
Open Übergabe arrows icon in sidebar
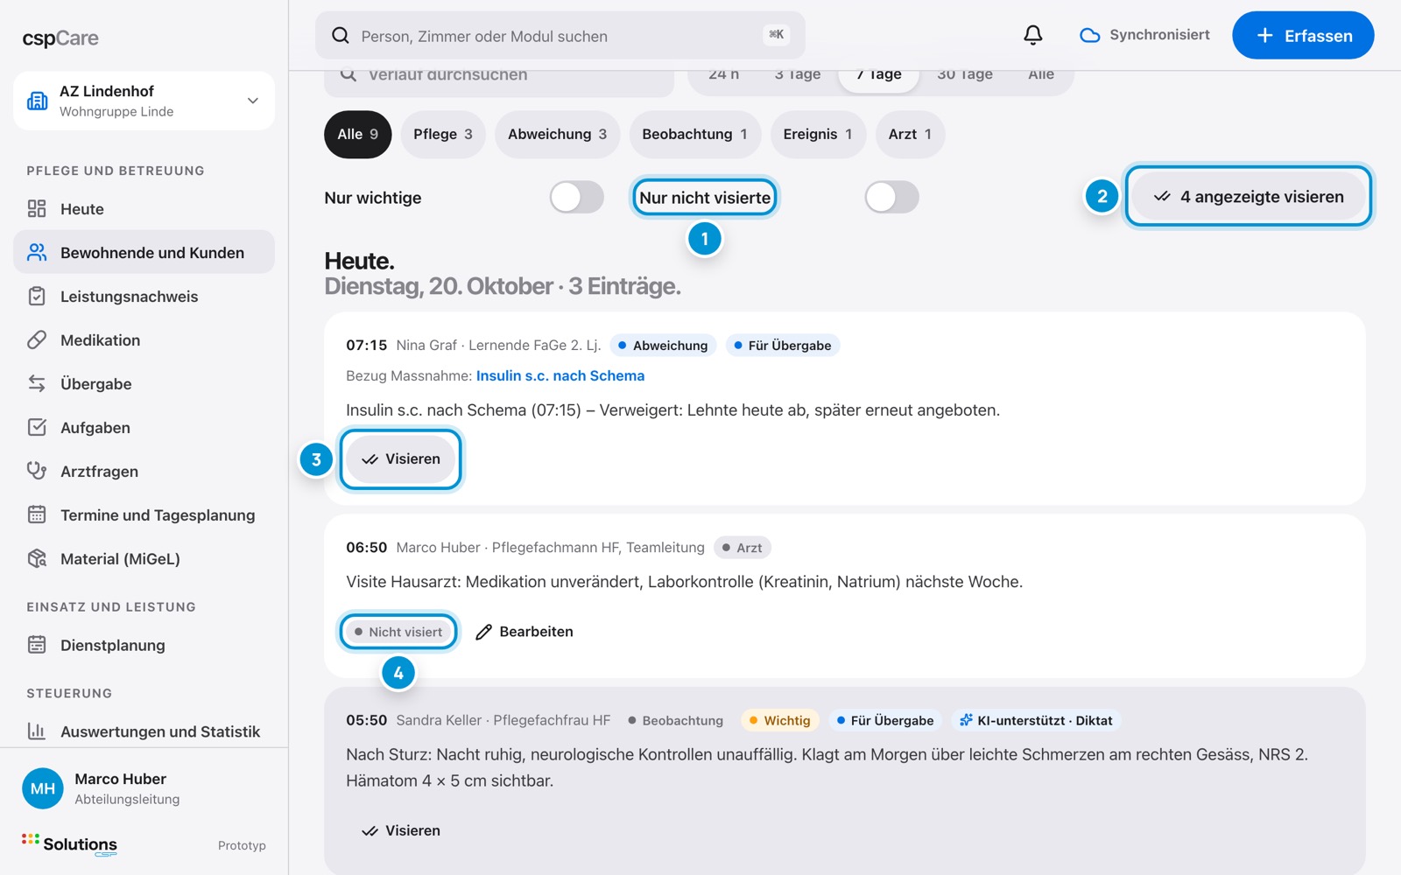pyautogui.click(x=37, y=384)
